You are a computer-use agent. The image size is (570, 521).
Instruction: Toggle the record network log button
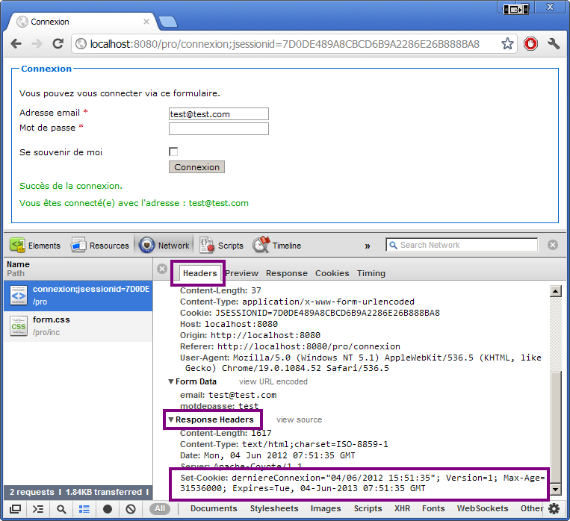[x=108, y=509]
